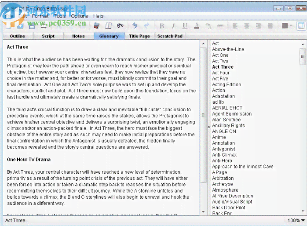Select 'Approach to the Inmost Cave'
Viewport: 307px width, 226px height.
[243, 167]
